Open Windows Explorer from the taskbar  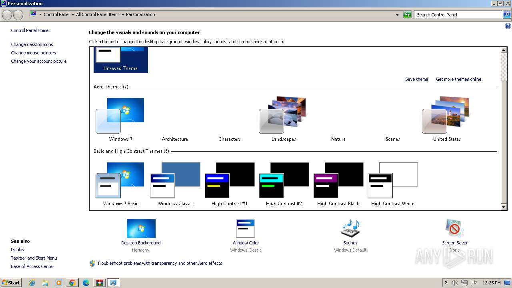click(45, 283)
